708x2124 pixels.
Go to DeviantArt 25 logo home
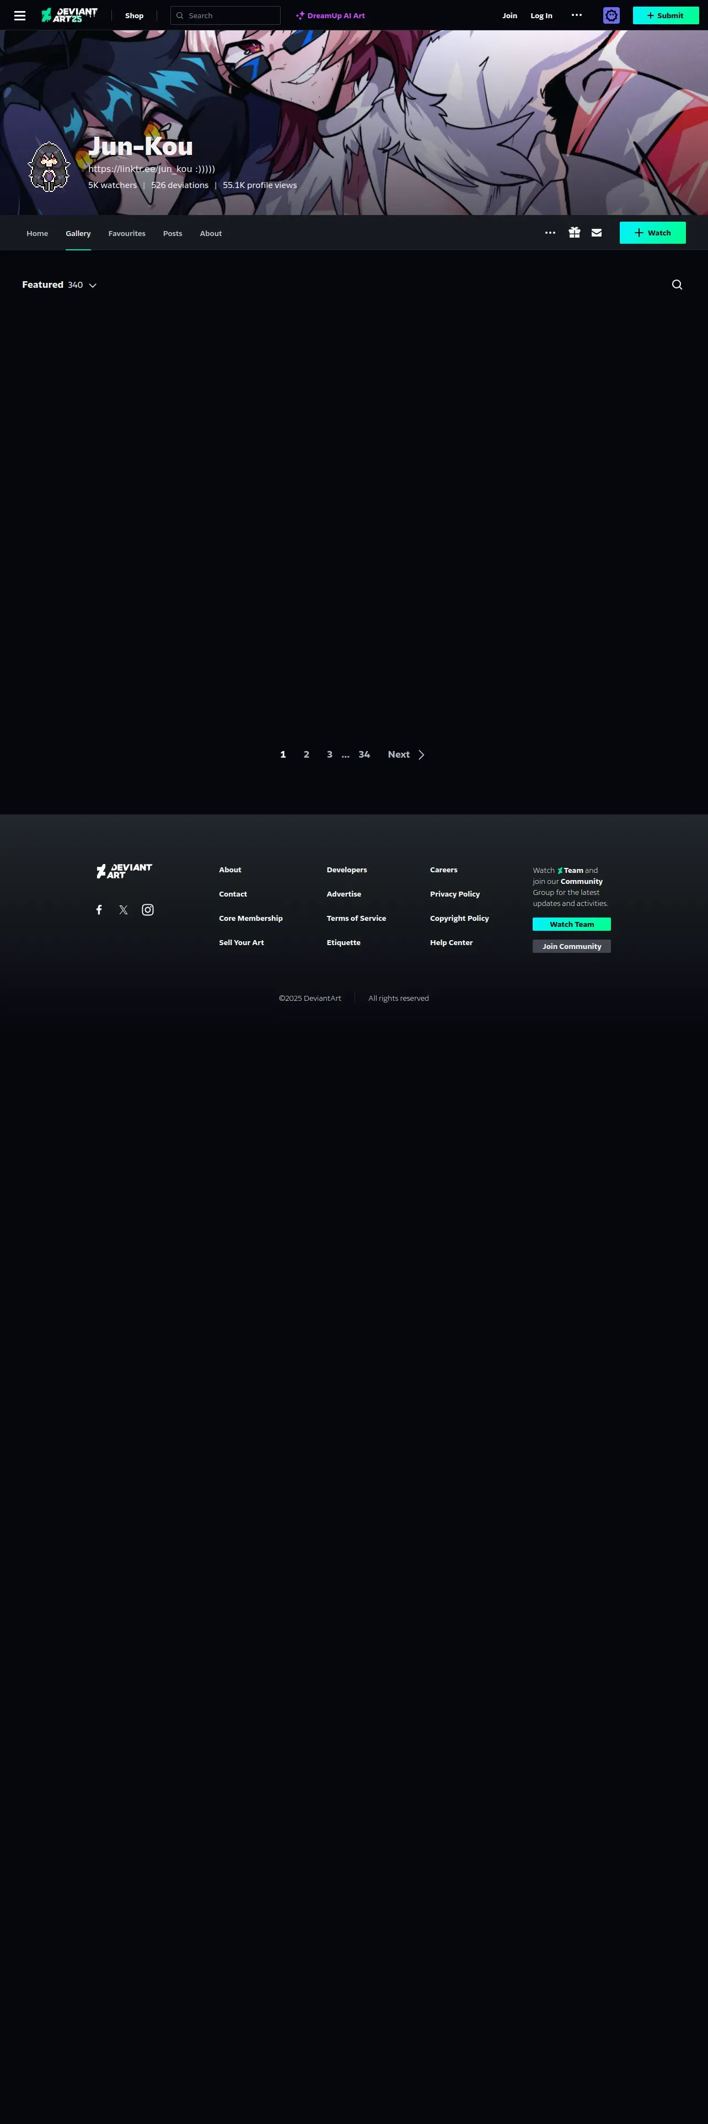[x=69, y=15]
